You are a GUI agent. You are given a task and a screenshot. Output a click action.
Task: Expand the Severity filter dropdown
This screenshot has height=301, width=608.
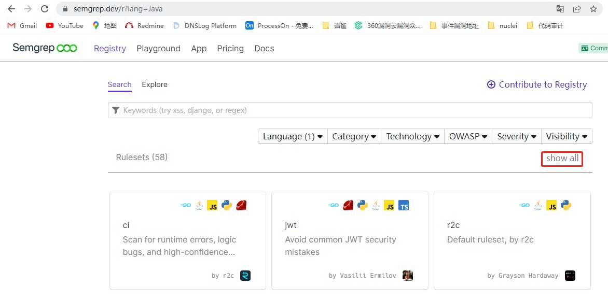pyautogui.click(x=517, y=136)
